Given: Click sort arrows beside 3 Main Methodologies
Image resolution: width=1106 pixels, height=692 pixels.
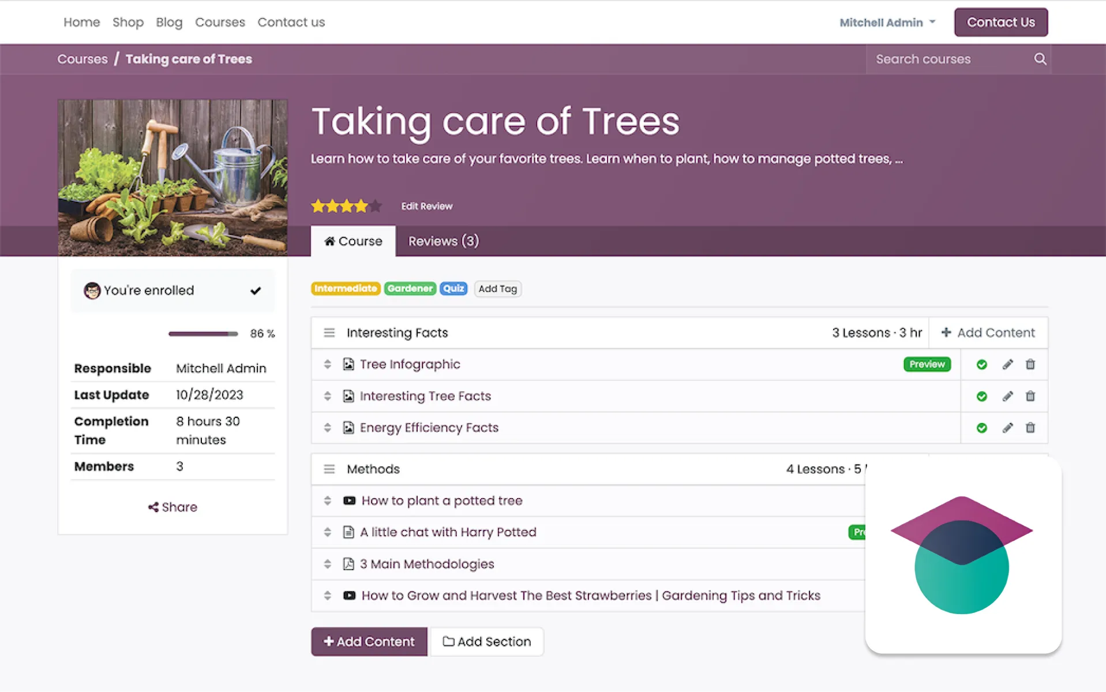Looking at the screenshot, I should coord(327,564).
